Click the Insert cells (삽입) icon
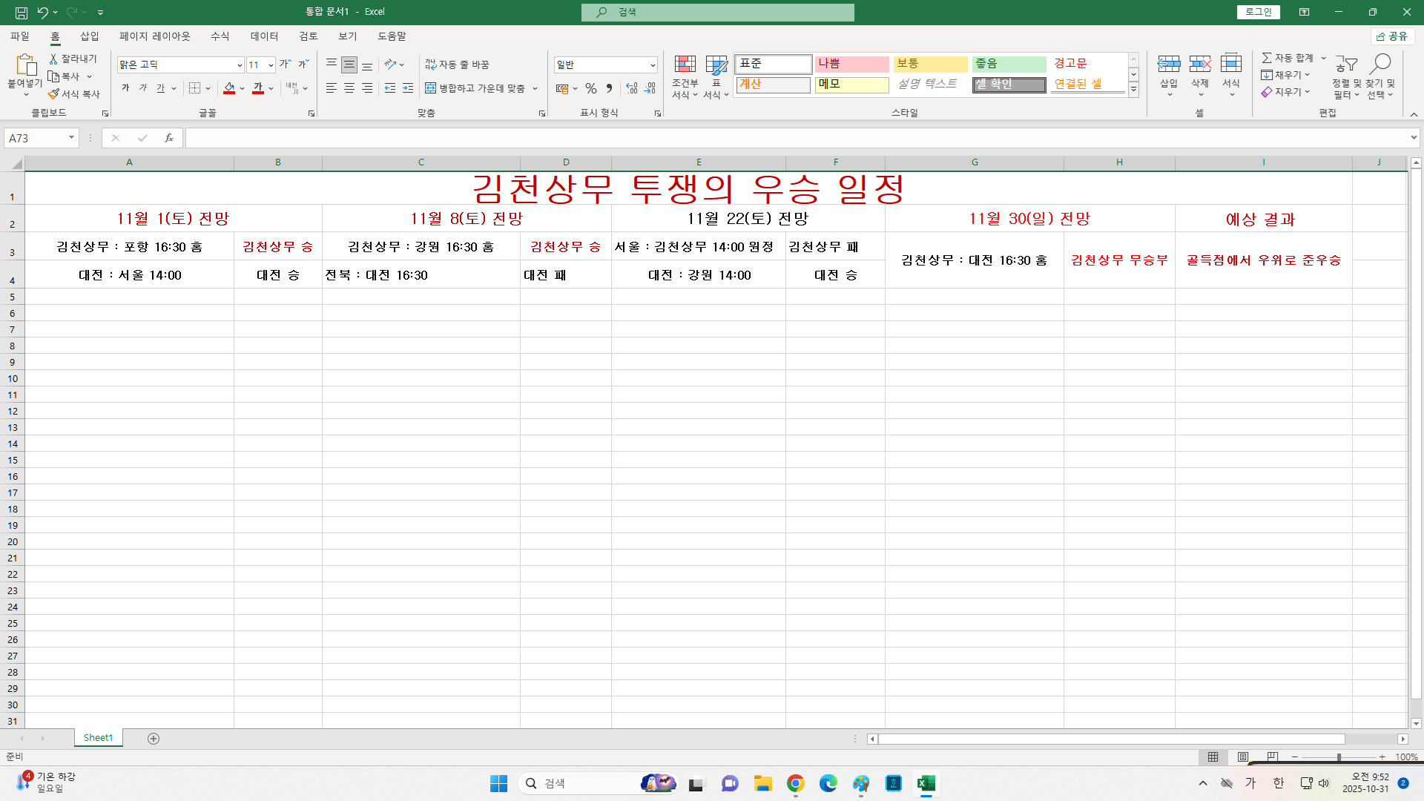1424x801 pixels. point(1169,65)
